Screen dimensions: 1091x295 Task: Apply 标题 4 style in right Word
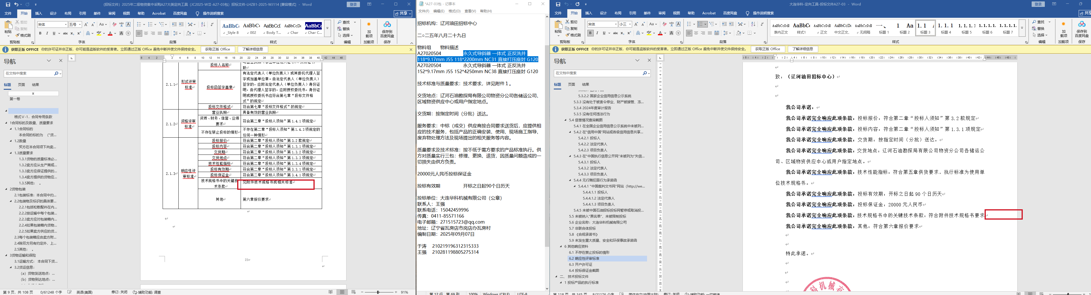click(946, 28)
